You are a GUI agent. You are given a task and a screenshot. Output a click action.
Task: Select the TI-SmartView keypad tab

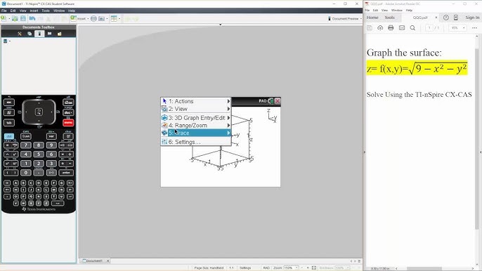click(39, 34)
